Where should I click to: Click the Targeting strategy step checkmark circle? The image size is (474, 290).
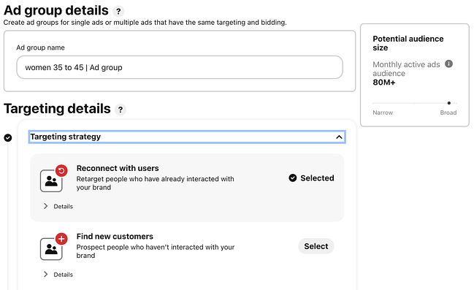[x=8, y=138]
